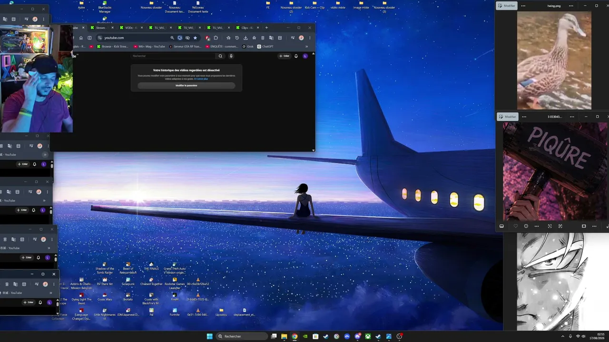Show file info for the PIQÛRE image
The height and width of the screenshot is (342, 609).
526,226
